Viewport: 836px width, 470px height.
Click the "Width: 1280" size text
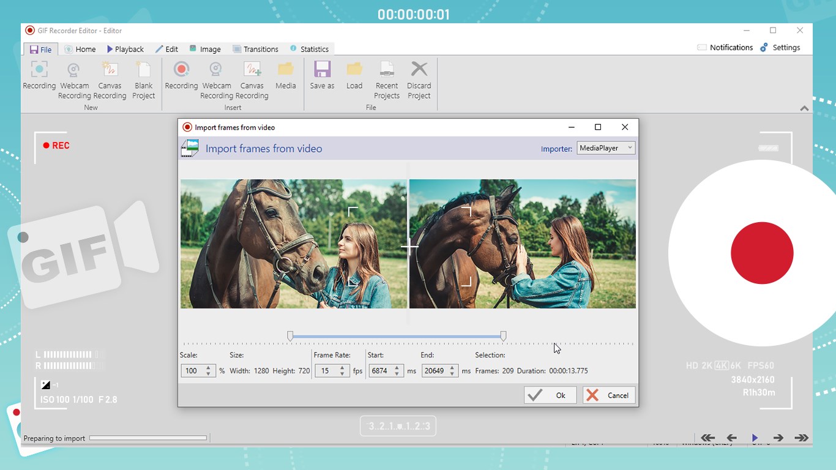(250, 371)
